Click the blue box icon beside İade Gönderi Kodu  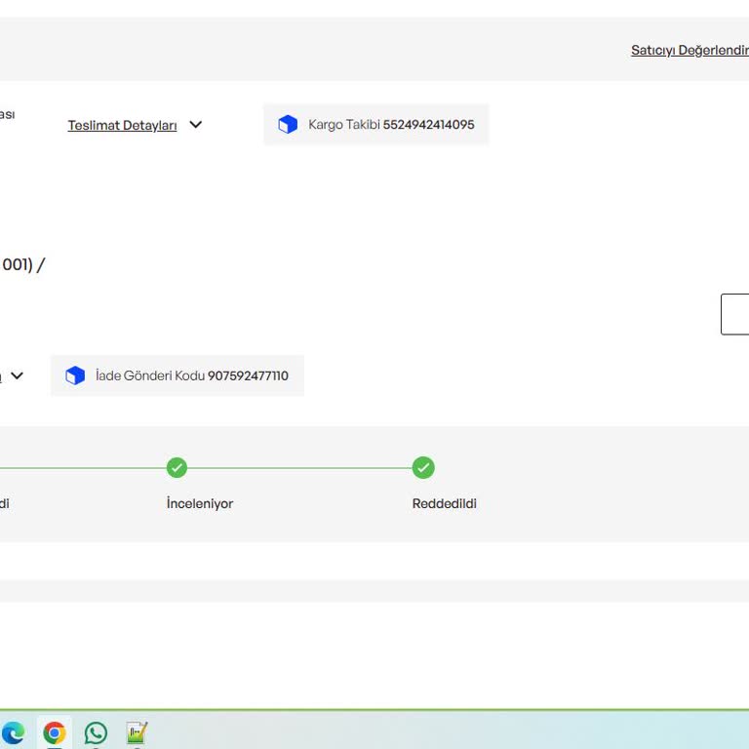tap(75, 375)
